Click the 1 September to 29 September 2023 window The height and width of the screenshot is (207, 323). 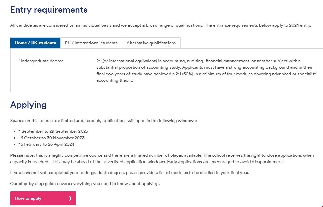tap(53, 131)
